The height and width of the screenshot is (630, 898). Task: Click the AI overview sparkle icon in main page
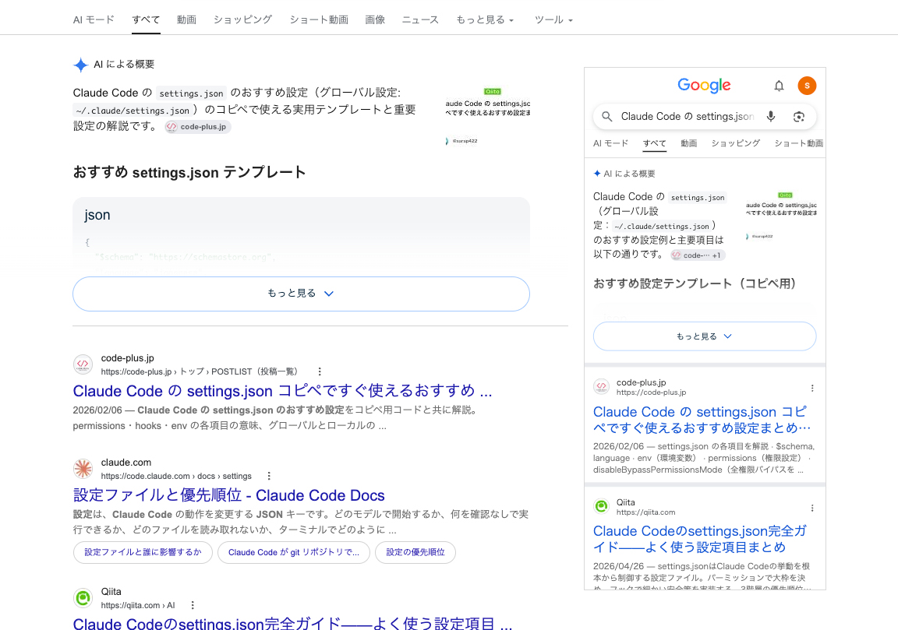click(x=81, y=65)
